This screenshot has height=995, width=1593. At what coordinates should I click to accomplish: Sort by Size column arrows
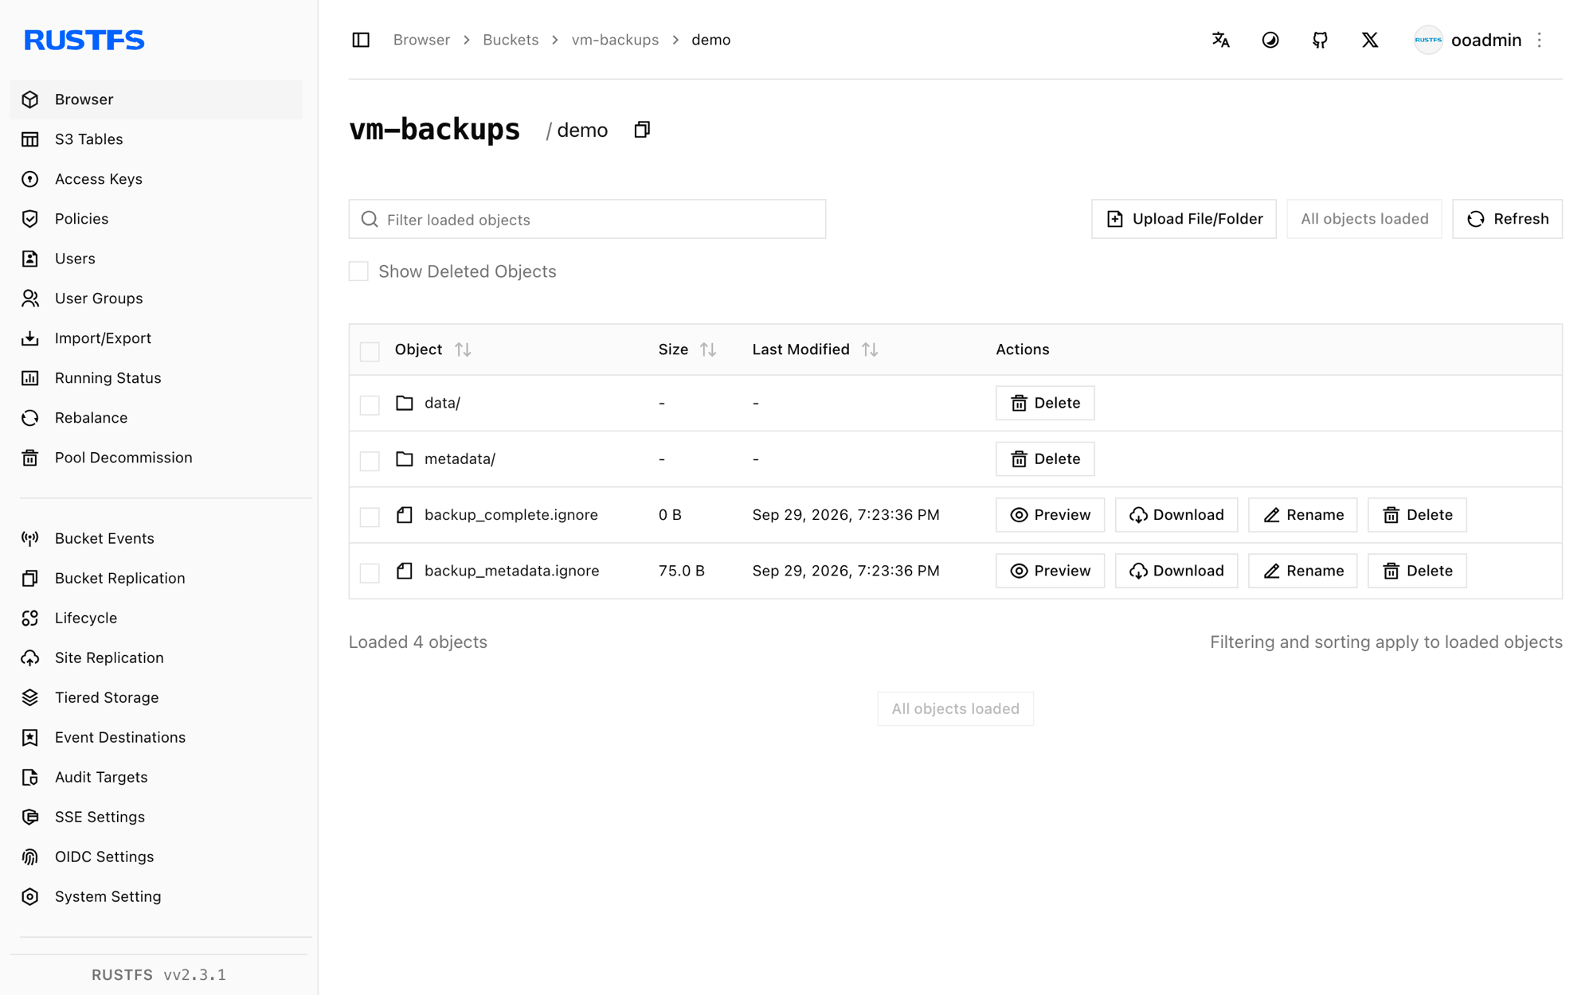click(708, 349)
